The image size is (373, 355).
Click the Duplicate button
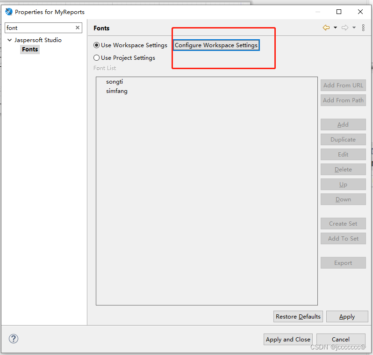[x=343, y=139]
